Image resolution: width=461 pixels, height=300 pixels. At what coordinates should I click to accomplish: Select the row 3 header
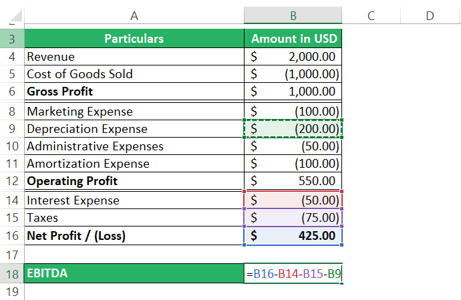point(12,39)
